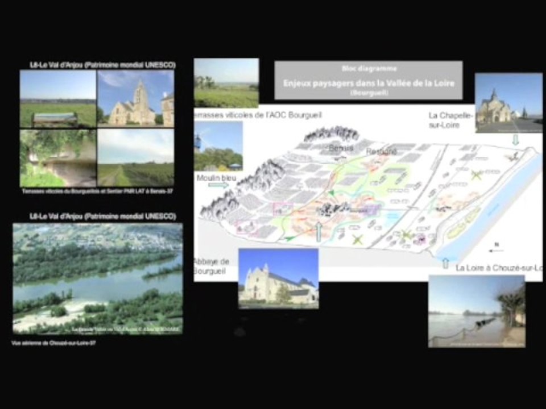Viewport: 546px width, 409px height.
Task: Open the La Chapelle-sur-Loire church photo
Action: (508, 103)
